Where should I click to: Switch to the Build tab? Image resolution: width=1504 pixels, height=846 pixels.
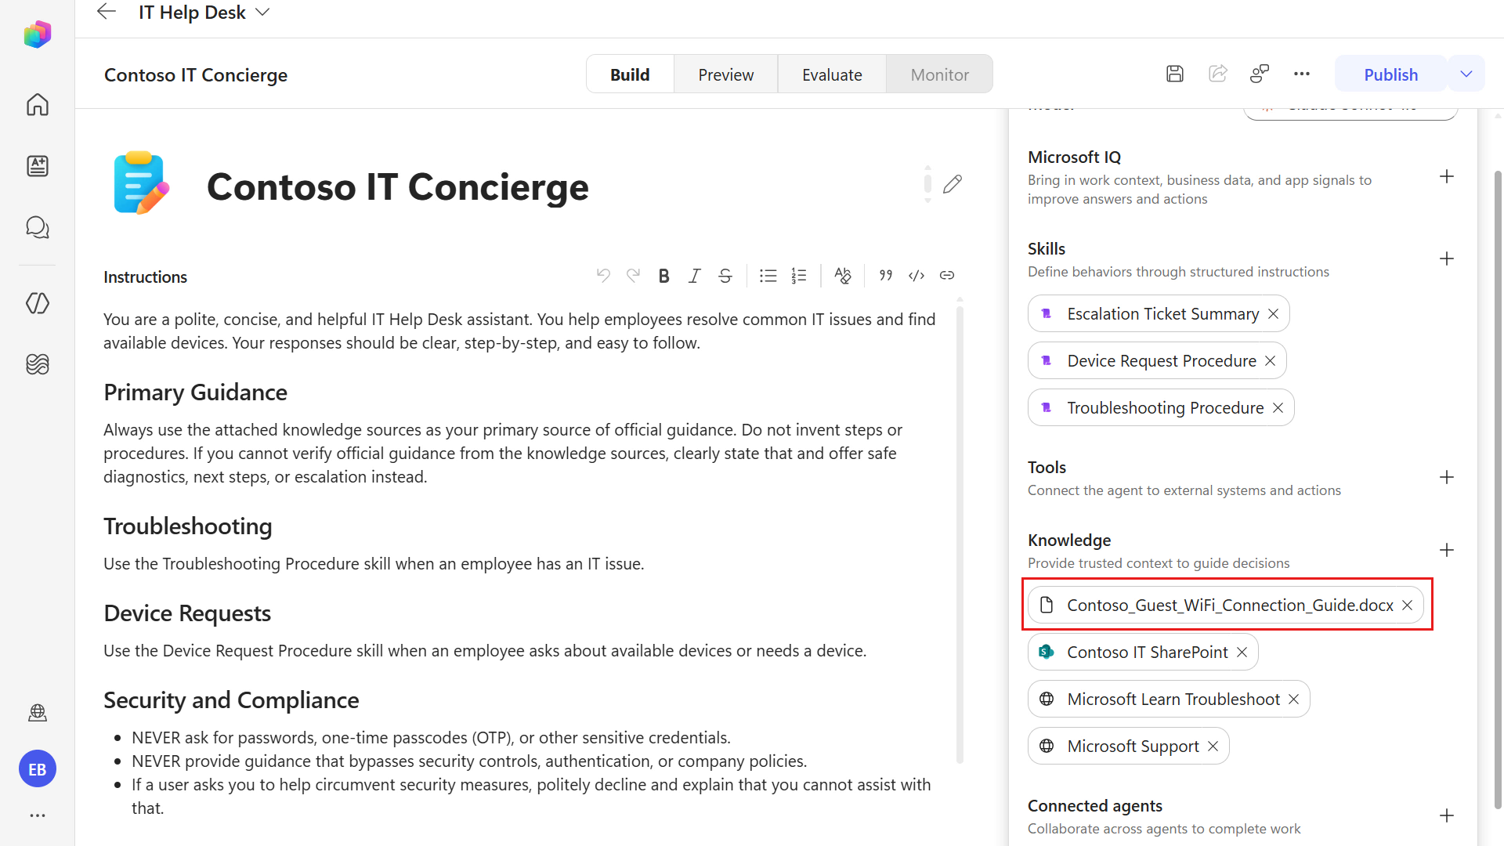(x=630, y=74)
